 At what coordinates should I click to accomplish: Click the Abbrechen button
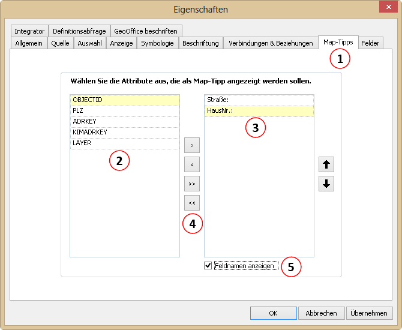click(x=321, y=313)
